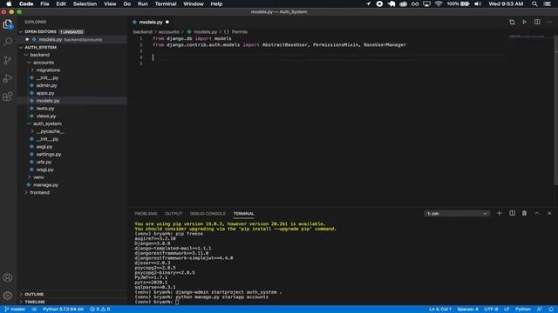Image resolution: width=558 pixels, height=313 pixels.
Task: Open macOS Control Center list icon
Action: (548, 3)
